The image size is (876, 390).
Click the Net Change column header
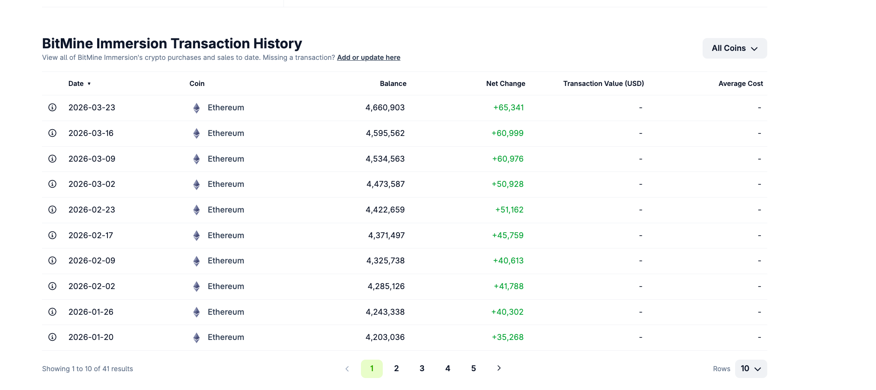point(506,84)
